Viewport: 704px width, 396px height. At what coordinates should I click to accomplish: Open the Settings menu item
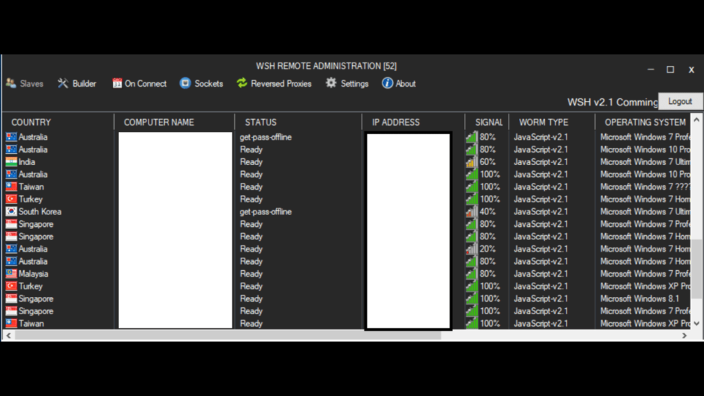click(347, 83)
